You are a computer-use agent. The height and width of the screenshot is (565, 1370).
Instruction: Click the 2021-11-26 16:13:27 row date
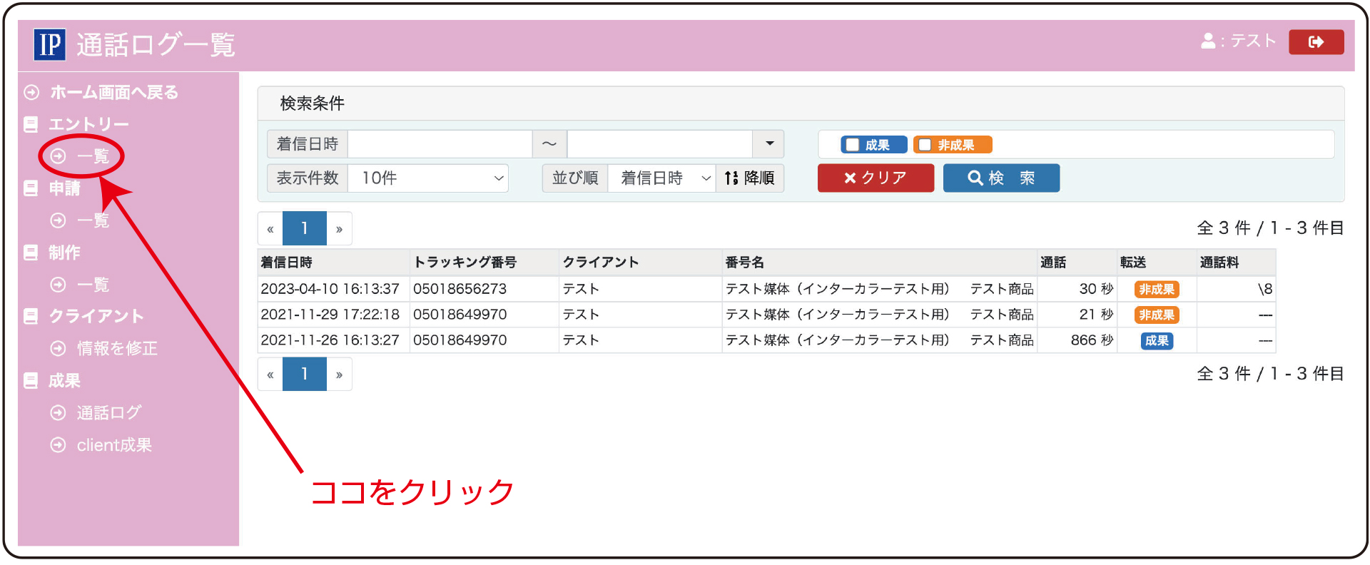pos(330,340)
